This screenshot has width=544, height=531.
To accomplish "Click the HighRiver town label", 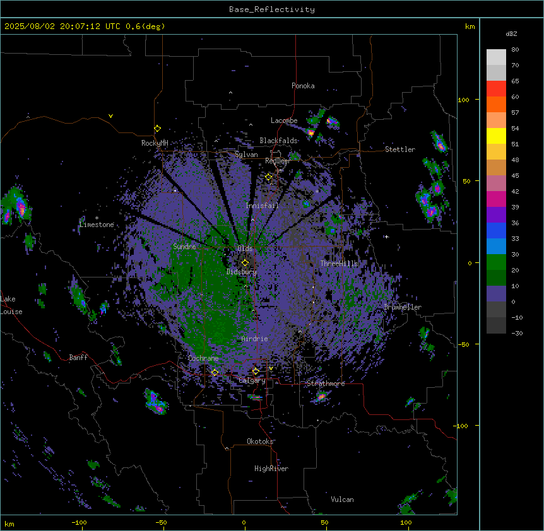I will click(x=271, y=469).
